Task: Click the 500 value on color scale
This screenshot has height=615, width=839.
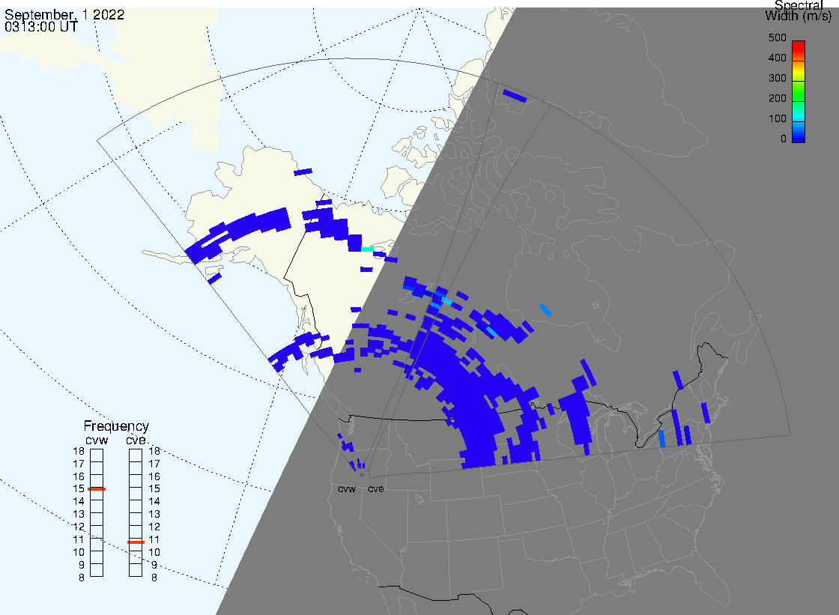Action: point(777,37)
